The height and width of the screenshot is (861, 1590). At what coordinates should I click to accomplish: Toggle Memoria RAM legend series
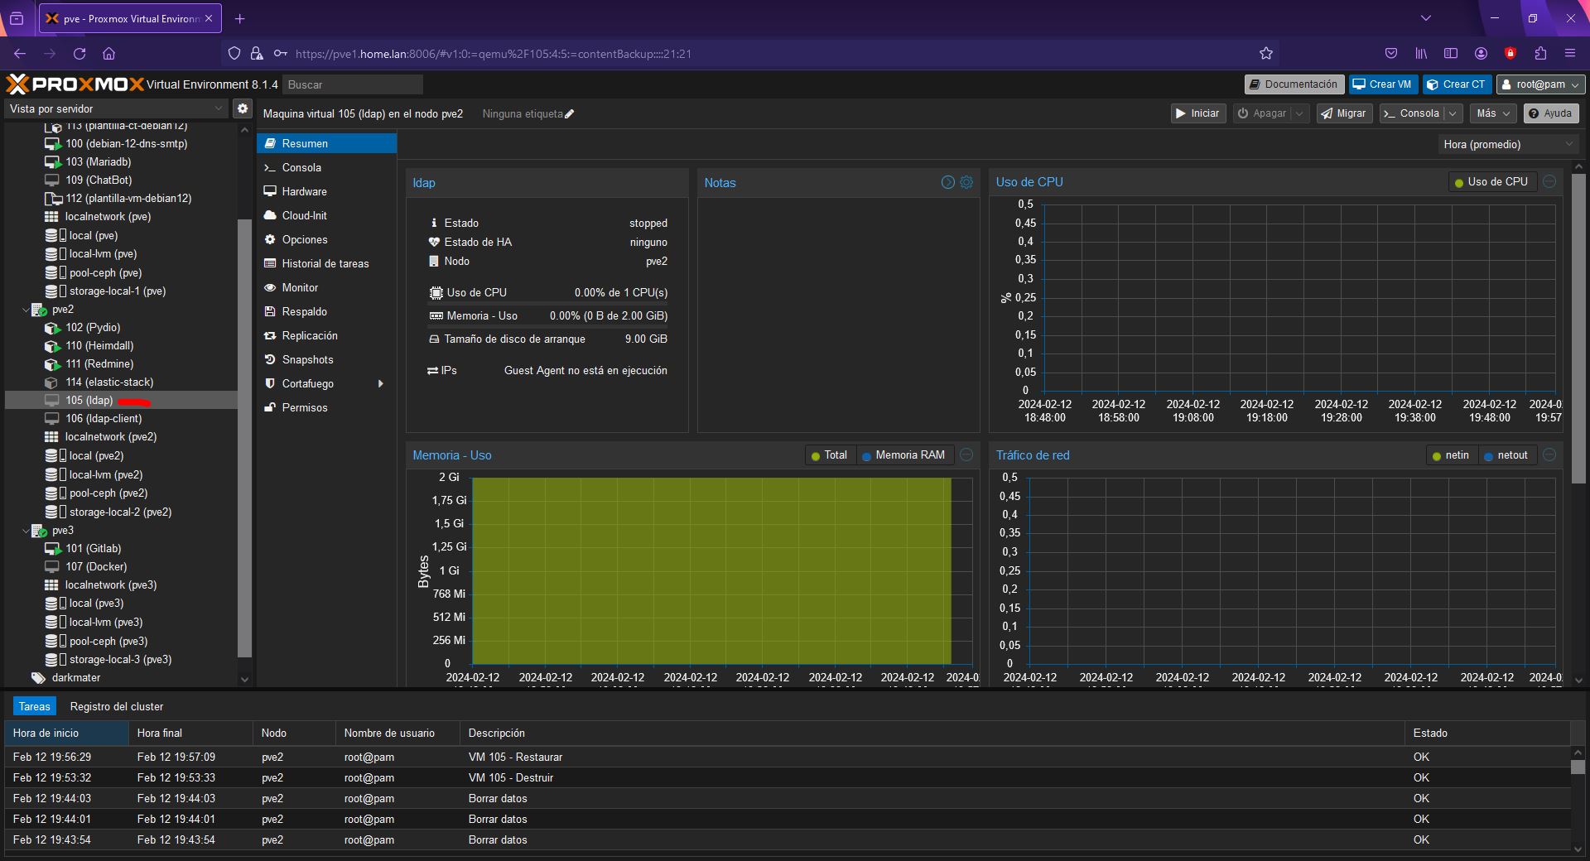click(903, 455)
